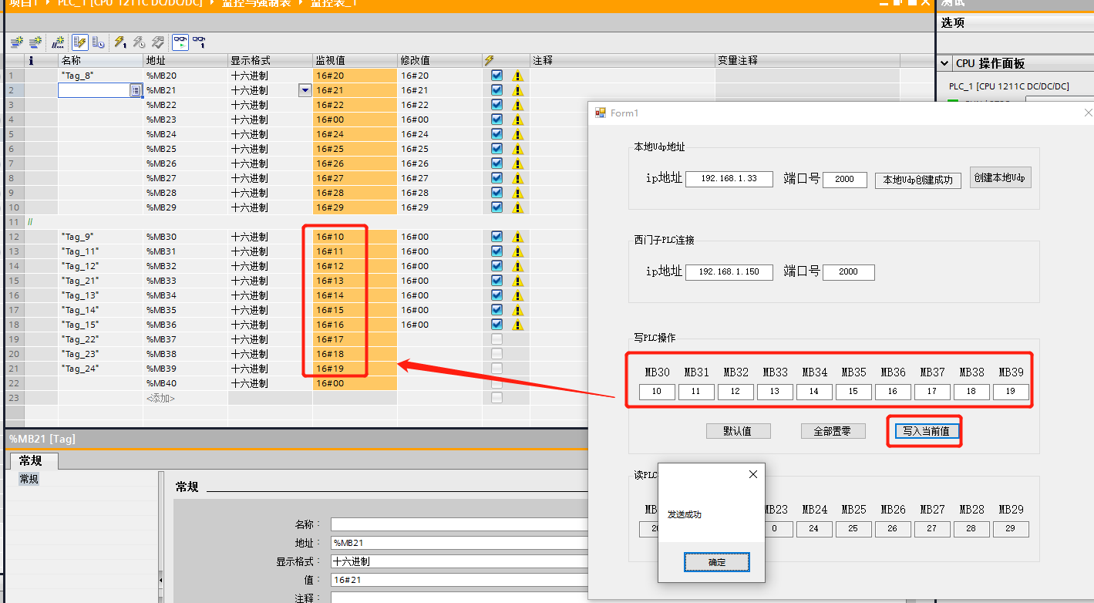Click the 默认值 button in Form1
The image size is (1094, 603).
738,431
